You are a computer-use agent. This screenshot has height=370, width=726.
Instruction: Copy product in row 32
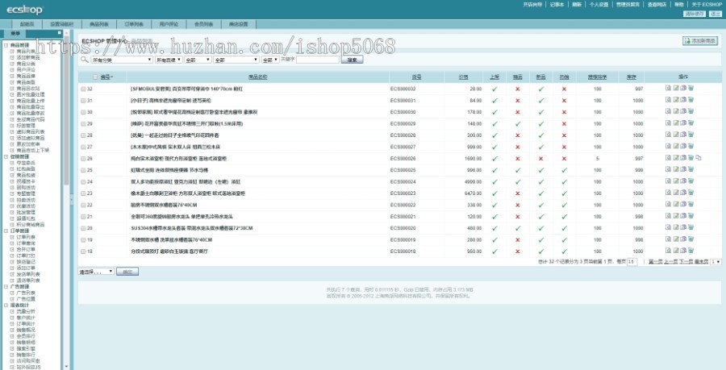pos(683,88)
